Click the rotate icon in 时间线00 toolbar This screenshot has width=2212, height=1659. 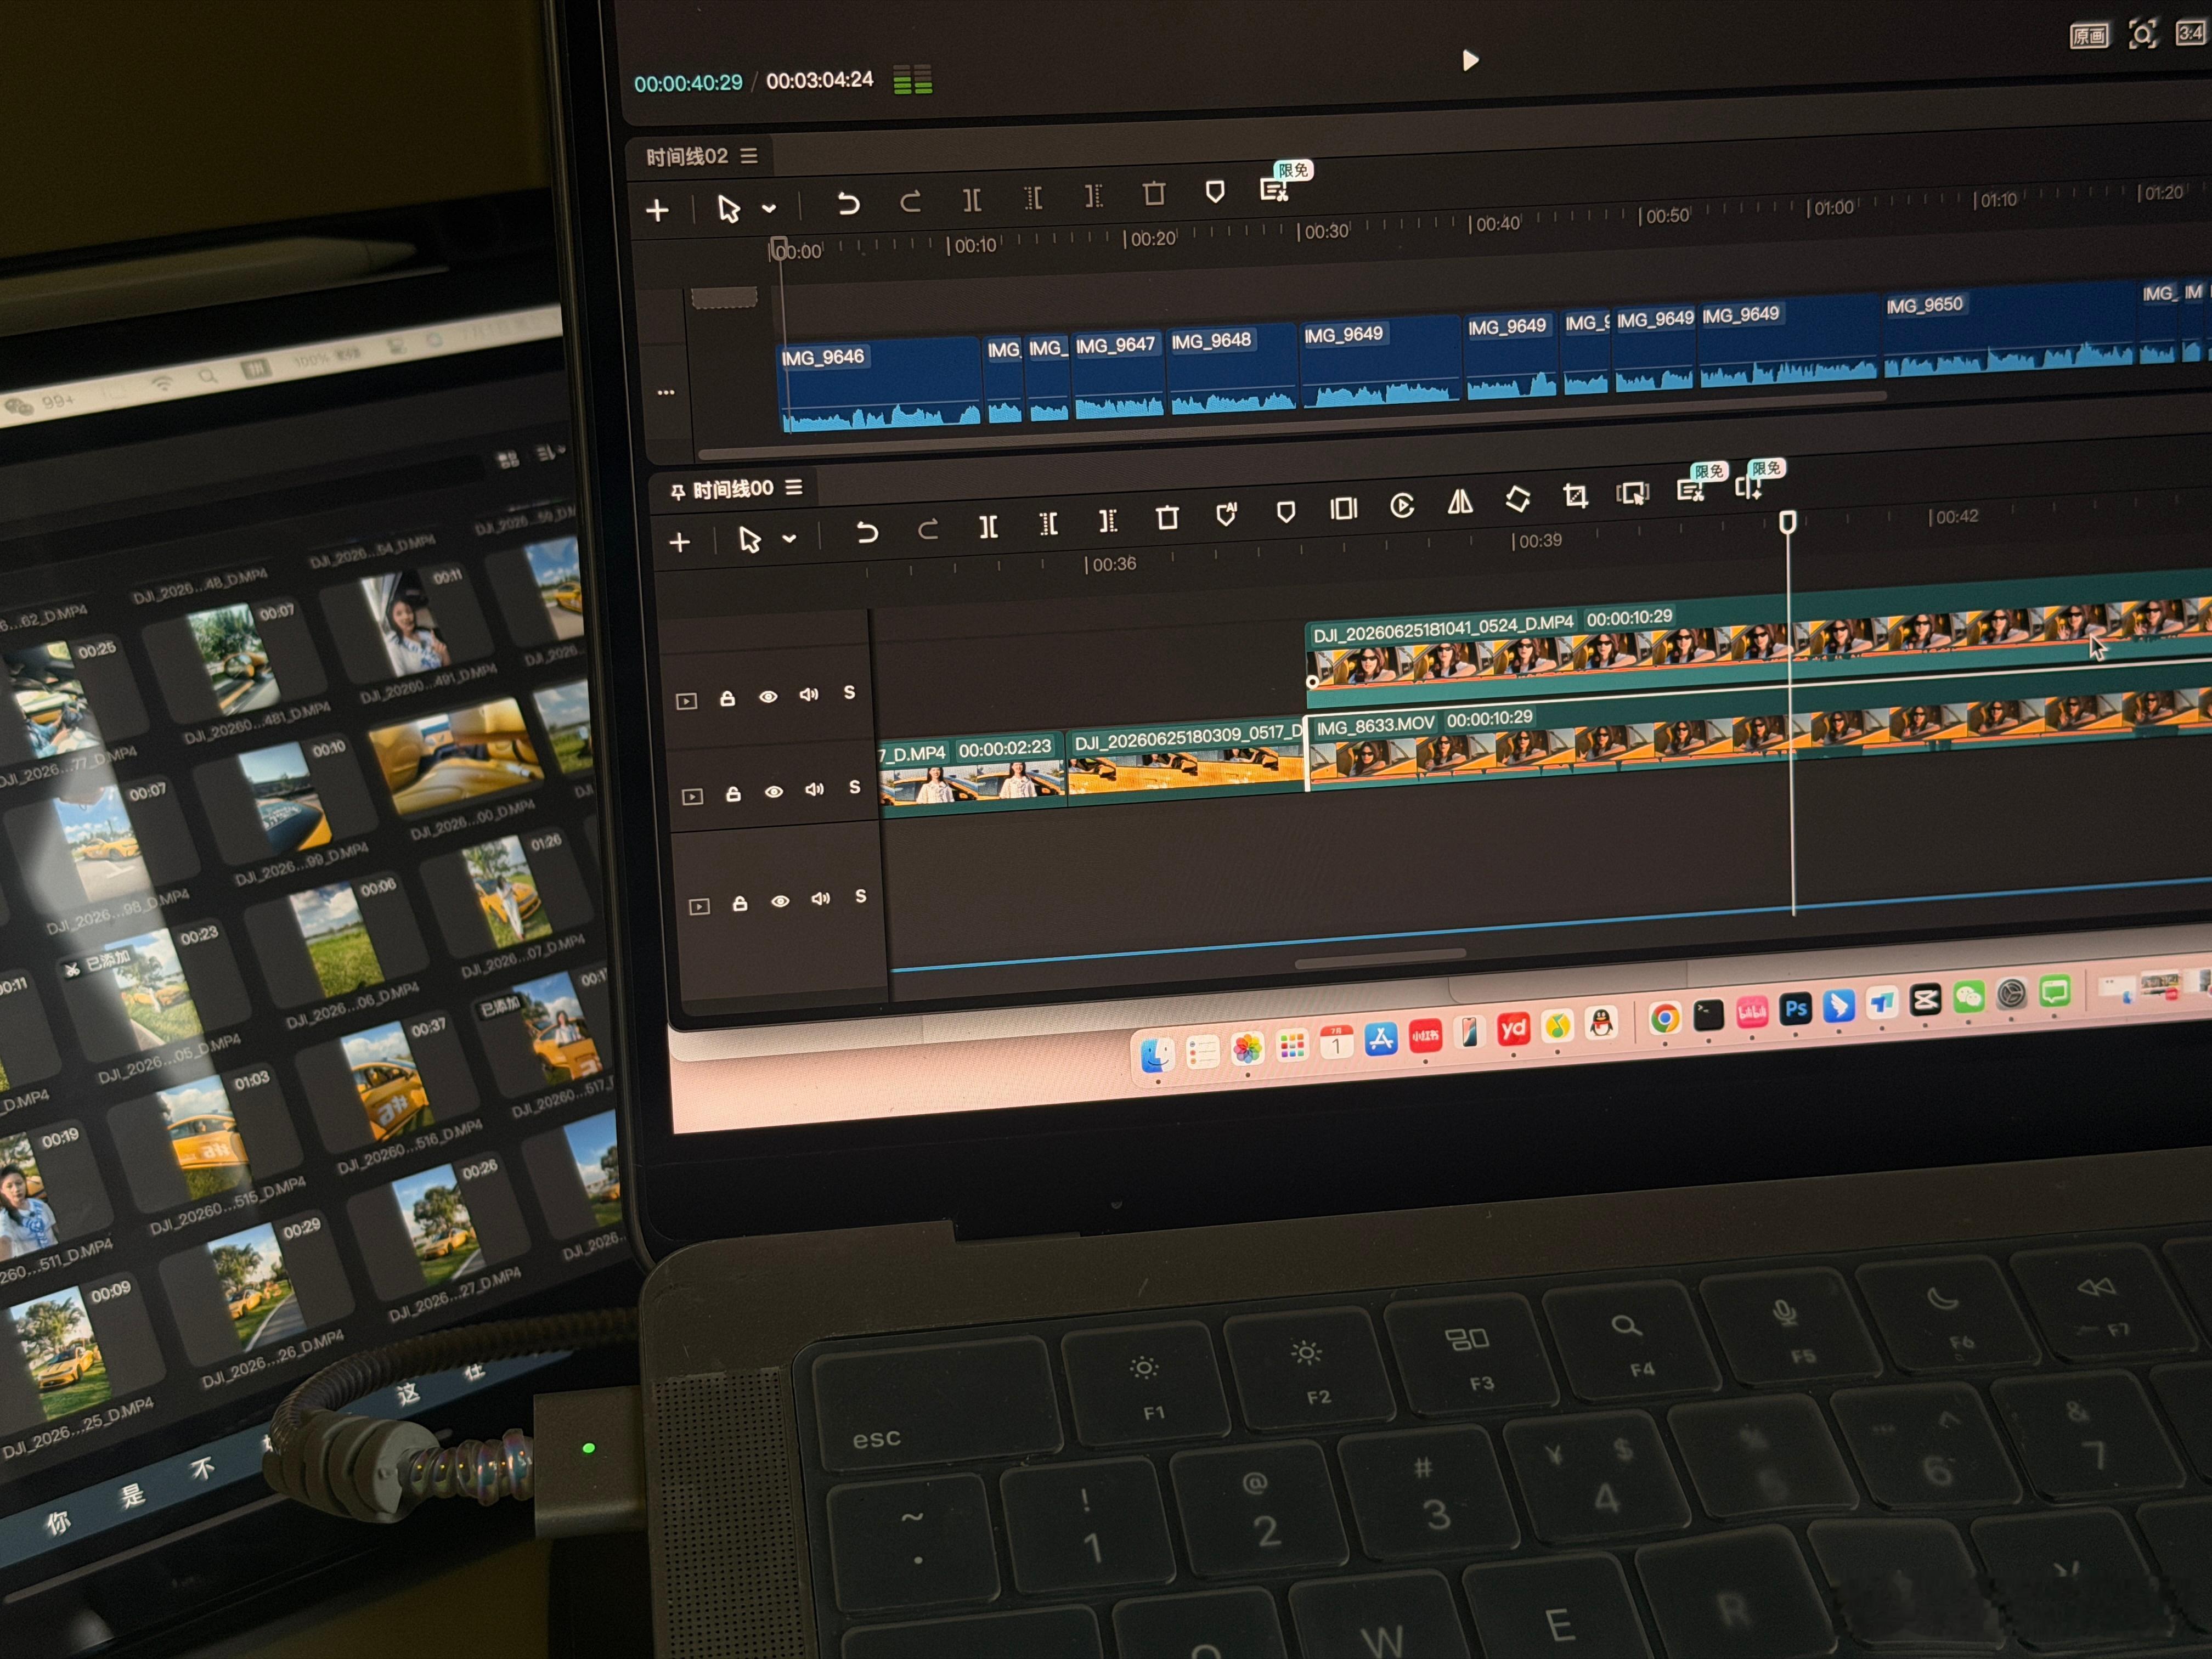pyautogui.click(x=1518, y=499)
